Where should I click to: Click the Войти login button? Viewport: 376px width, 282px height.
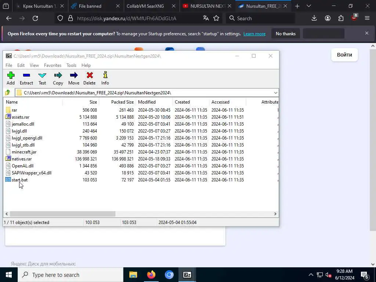(344, 55)
